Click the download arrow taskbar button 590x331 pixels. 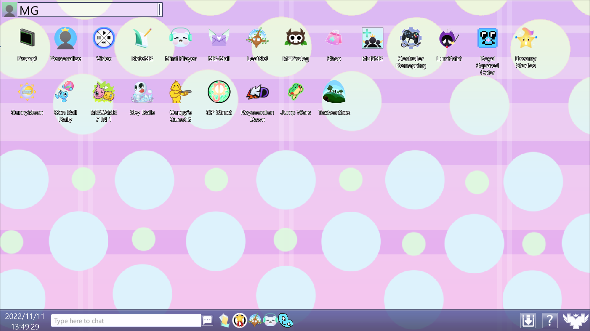pos(528,320)
